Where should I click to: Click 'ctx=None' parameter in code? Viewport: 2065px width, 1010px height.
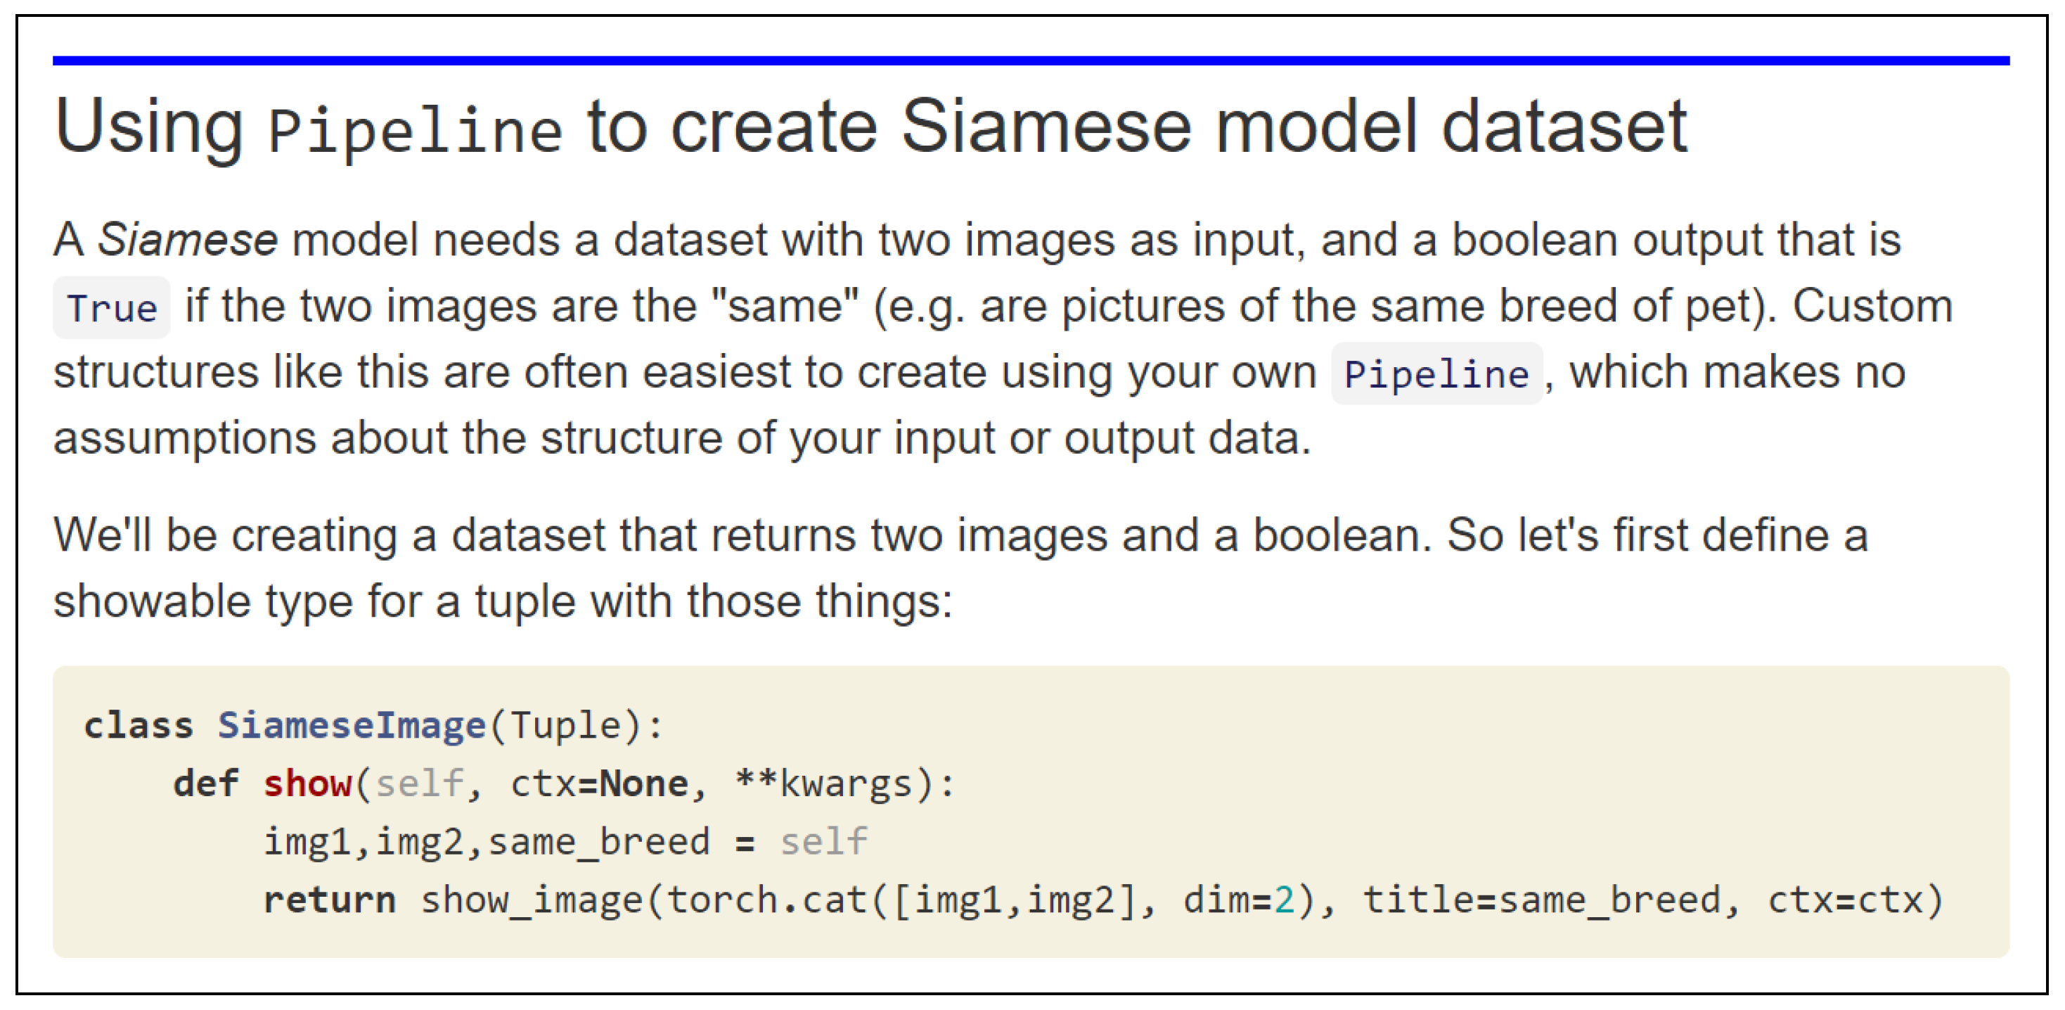(x=599, y=784)
